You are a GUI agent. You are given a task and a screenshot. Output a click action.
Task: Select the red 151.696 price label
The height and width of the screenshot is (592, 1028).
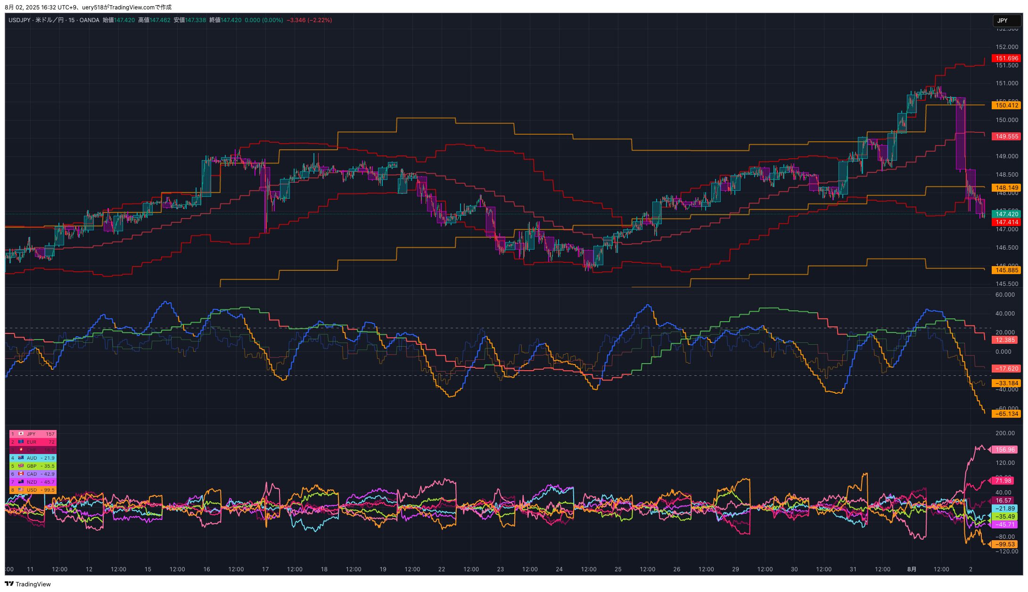coord(1006,58)
